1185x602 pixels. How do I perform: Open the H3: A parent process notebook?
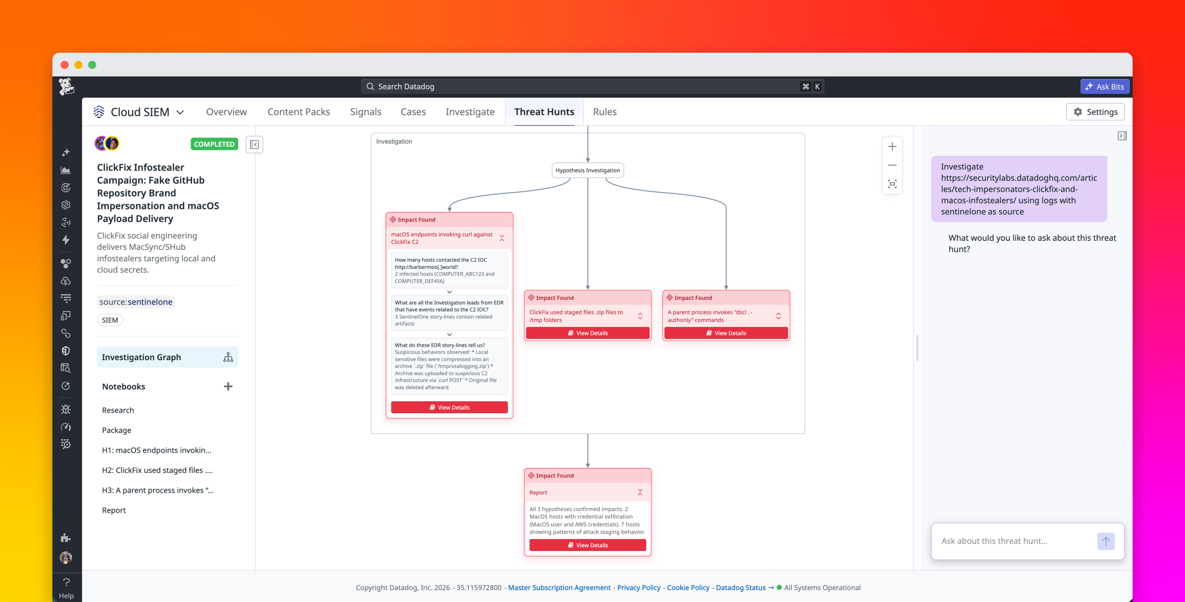tap(158, 490)
